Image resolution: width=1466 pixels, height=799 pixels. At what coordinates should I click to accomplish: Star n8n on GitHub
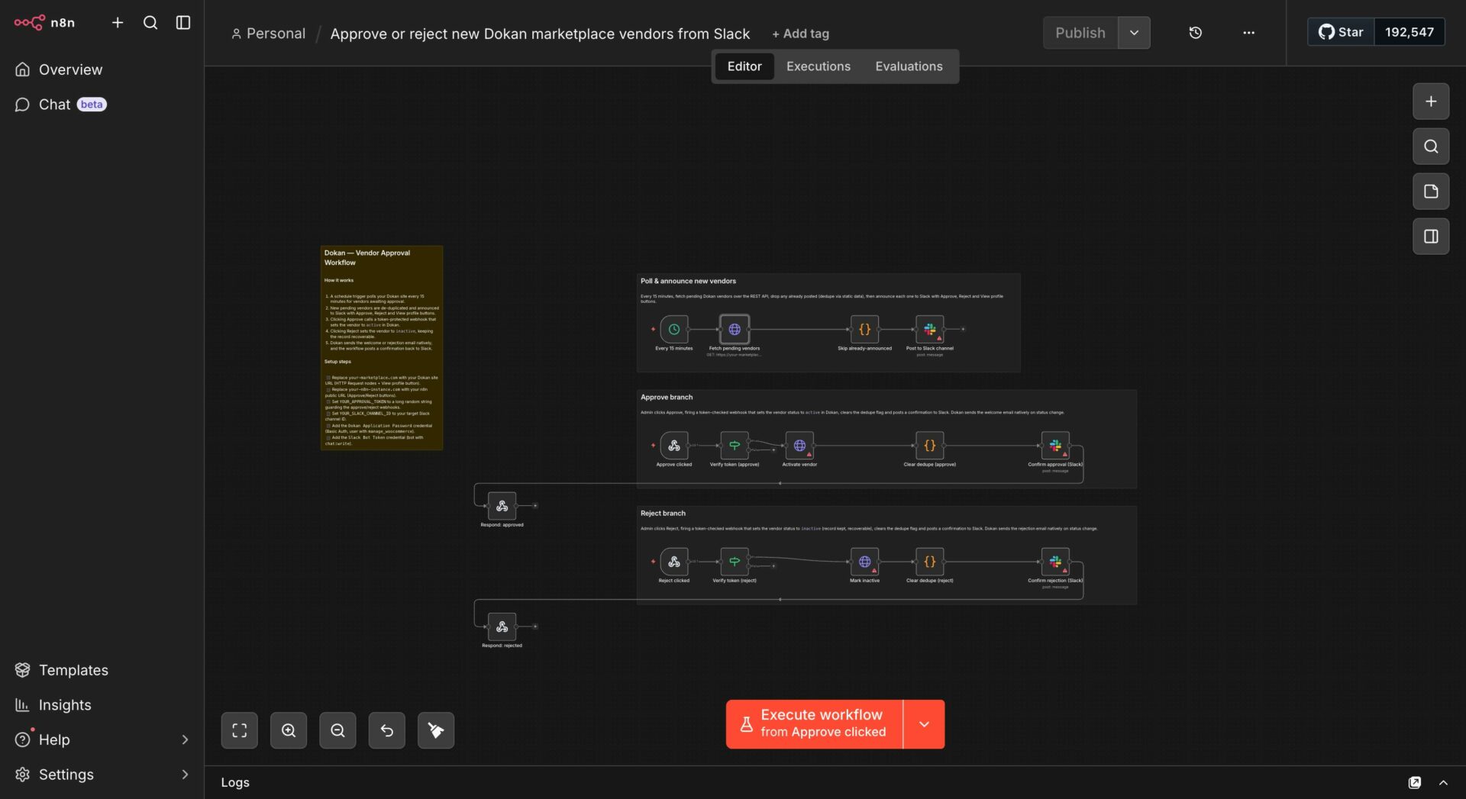(1341, 32)
